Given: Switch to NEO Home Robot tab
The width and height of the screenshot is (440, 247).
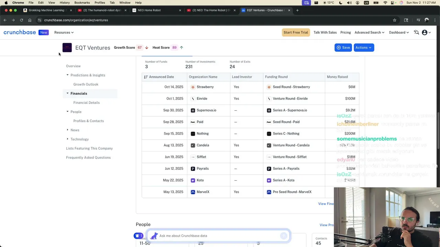Looking at the screenshot, I should 157,10.
